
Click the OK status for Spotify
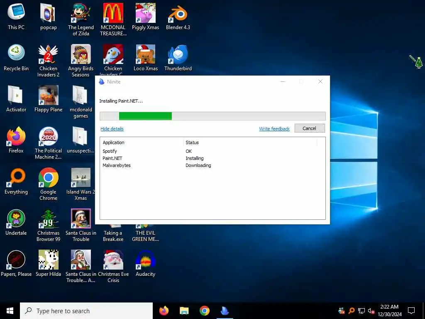(x=189, y=151)
